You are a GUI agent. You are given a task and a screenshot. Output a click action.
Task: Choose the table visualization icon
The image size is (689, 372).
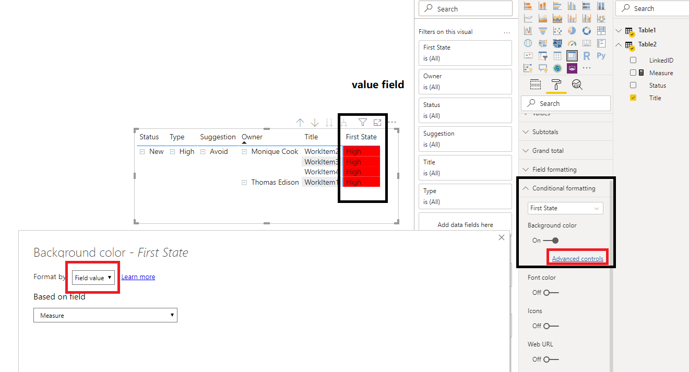557,56
